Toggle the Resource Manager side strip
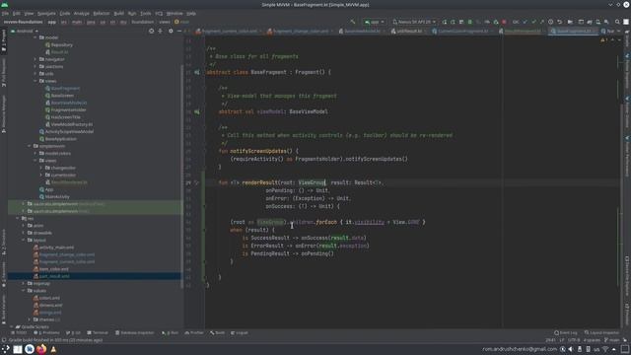 click(x=4, y=114)
